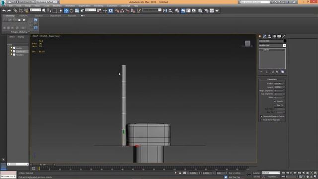Click the Pin Stack icon

[x=261, y=72]
